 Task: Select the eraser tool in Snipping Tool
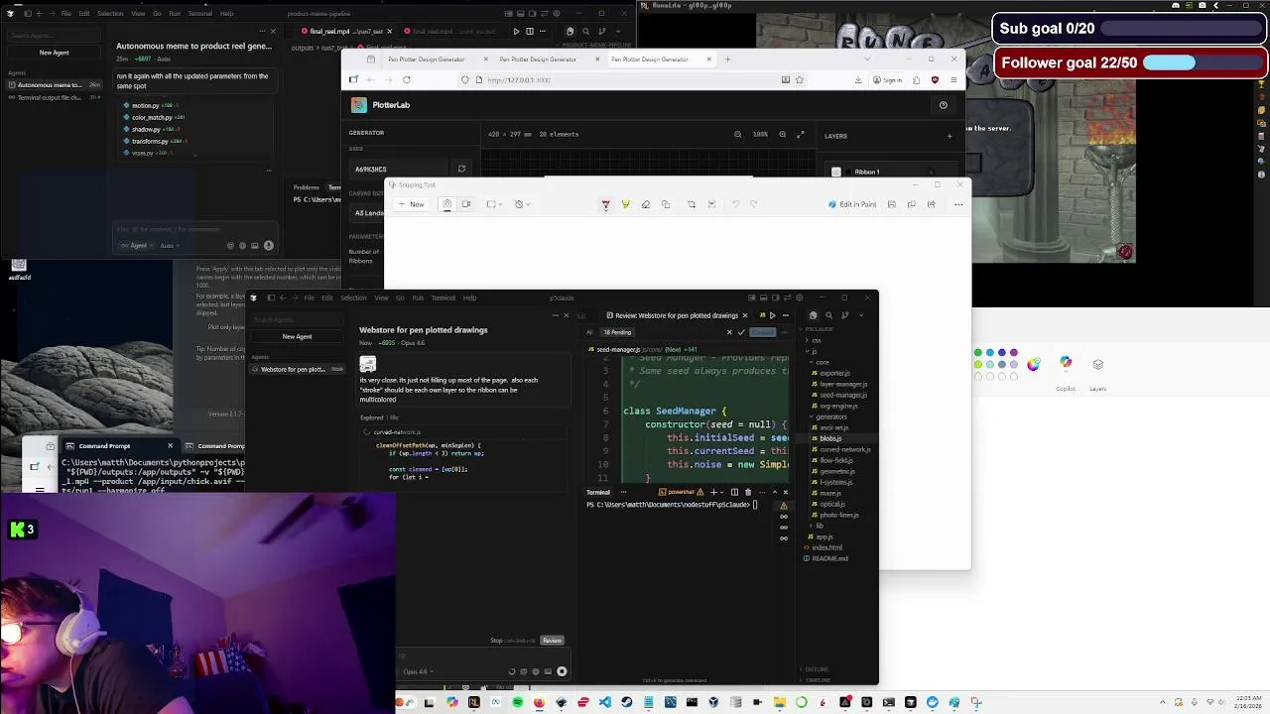point(645,204)
